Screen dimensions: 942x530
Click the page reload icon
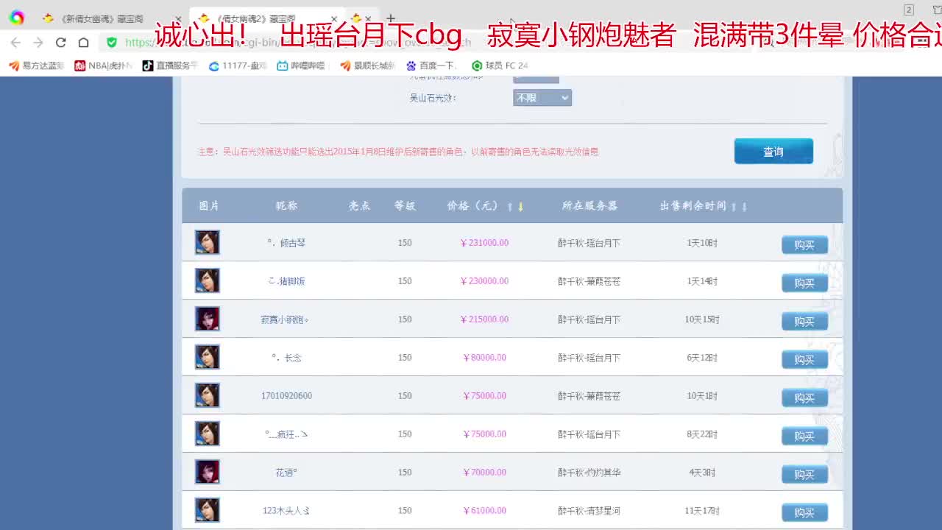tap(62, 42)
